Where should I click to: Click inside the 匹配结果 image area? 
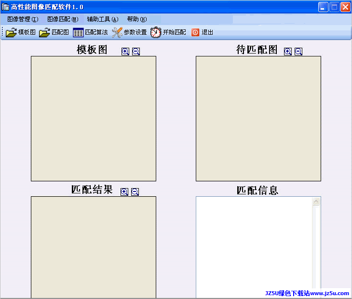coord(94,247)
